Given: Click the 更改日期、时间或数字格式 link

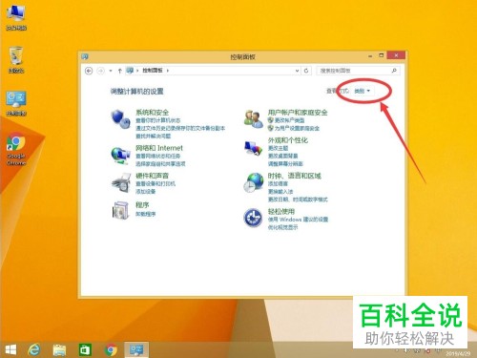Looking at the screenshot, I should click(298, 200).
